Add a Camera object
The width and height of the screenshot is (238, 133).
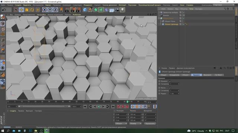(117, 10)
